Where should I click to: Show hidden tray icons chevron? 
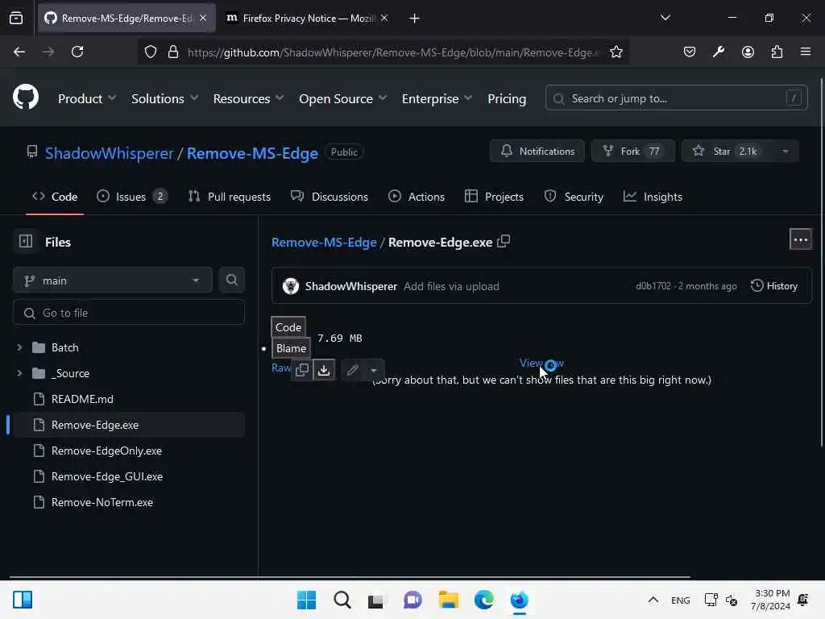tap(653, 600)
